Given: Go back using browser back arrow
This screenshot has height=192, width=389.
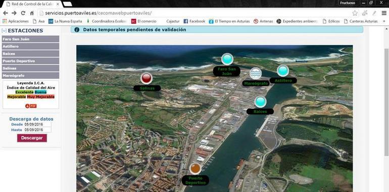Looking at the screenshot, I should (6, 13).
